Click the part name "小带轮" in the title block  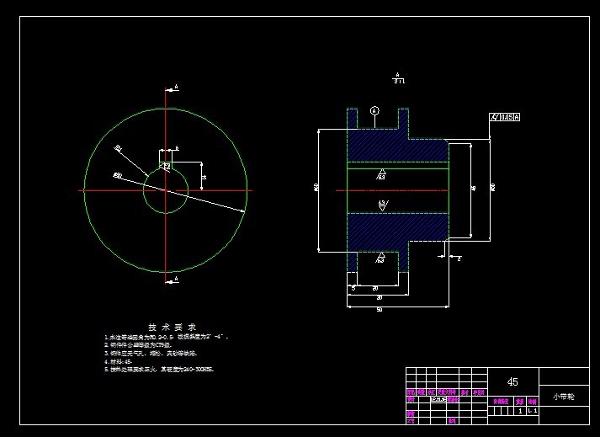click(564, 397)
